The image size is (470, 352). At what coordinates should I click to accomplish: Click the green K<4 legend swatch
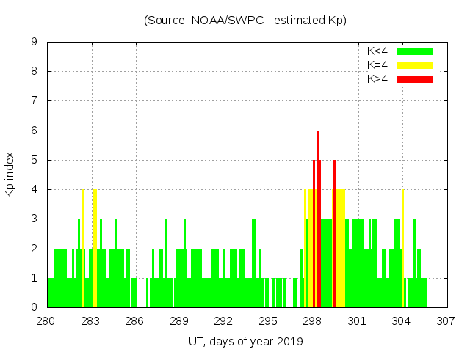point(415,51)
